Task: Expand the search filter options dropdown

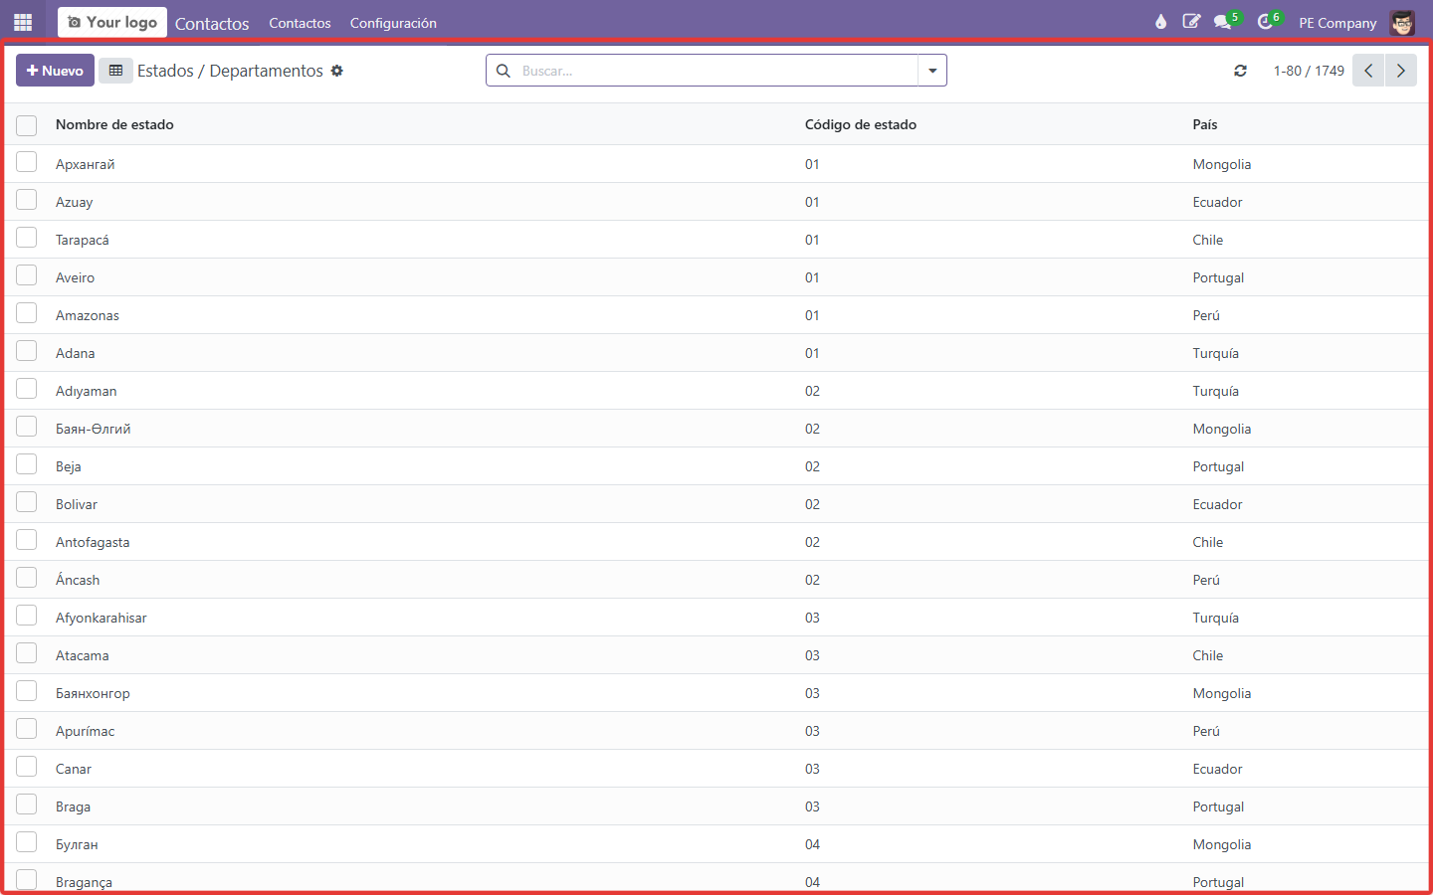Action: (932, 71)
